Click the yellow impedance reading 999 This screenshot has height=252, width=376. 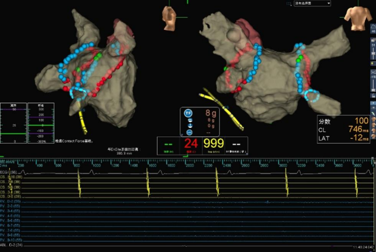point(213,143)
